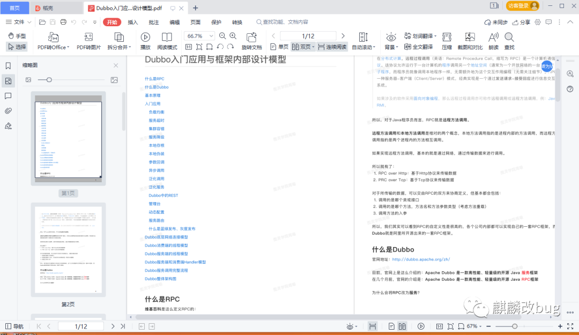Activate the Select tool
Viewport: 579px width, 335px height.
(17, 47)
